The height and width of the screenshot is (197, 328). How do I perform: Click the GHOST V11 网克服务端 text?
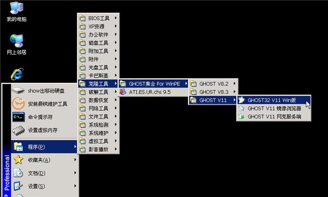pyautogui.click(x=274, y=117)
